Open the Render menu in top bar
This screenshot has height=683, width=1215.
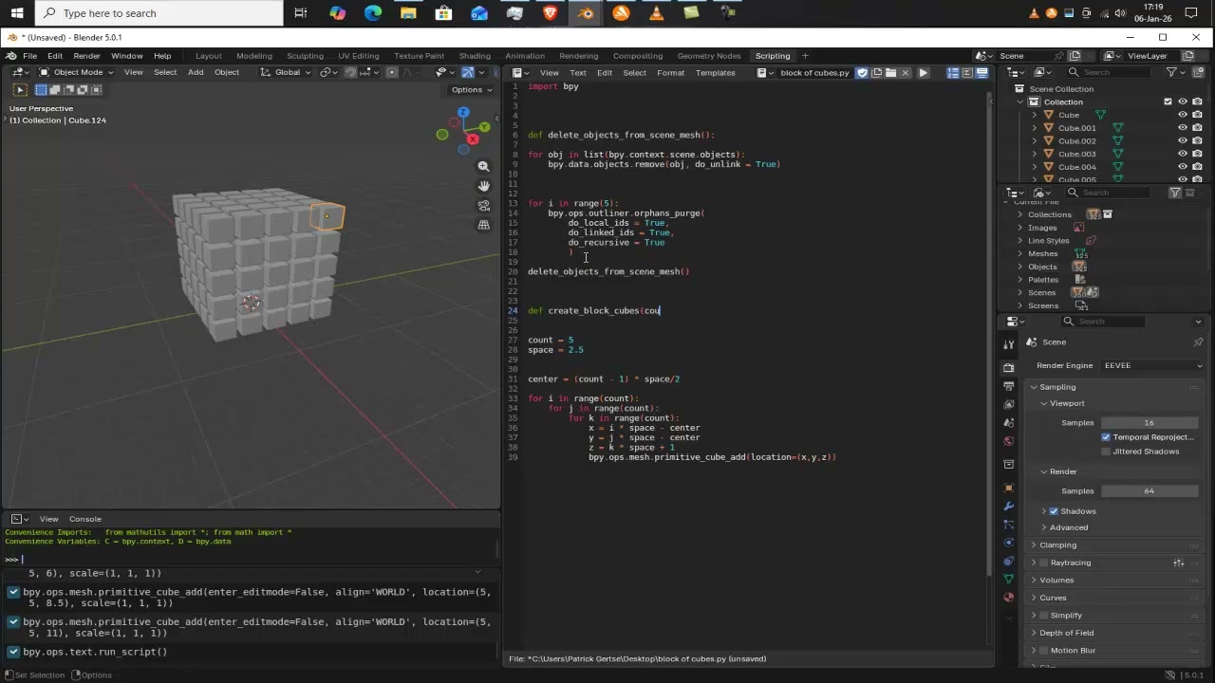tap(86, 56)
